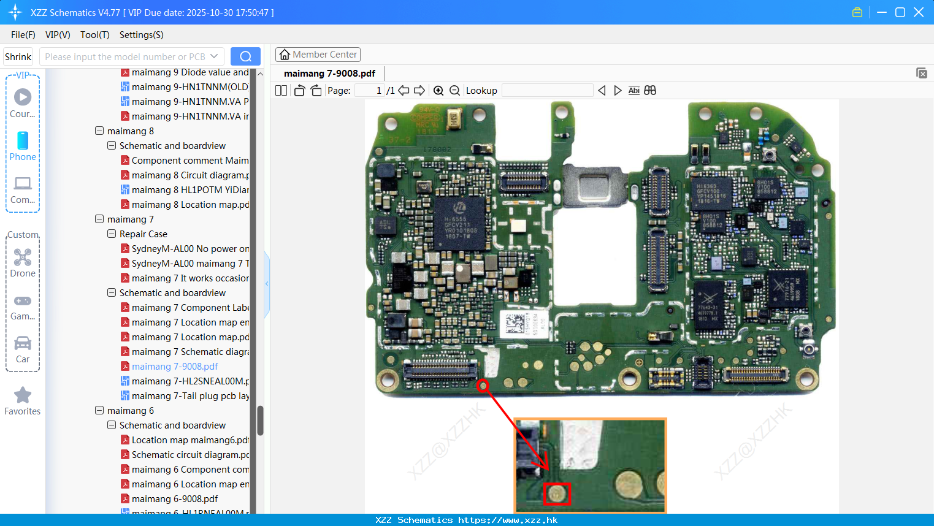
Task: Open the Car category
Action: (x=23, y=349)
